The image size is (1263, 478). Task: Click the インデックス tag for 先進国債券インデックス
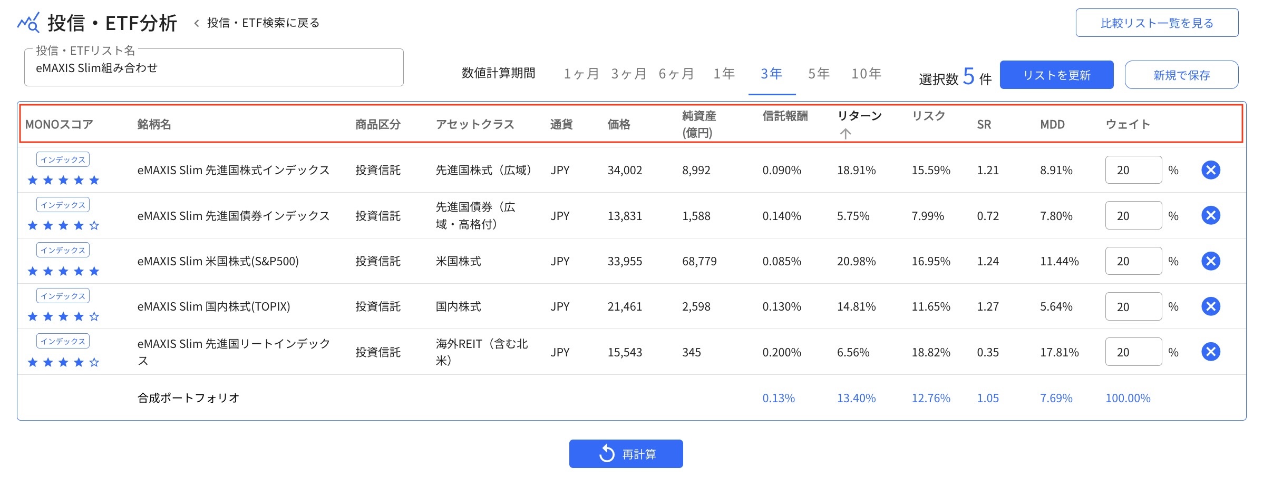pos(63,204)
